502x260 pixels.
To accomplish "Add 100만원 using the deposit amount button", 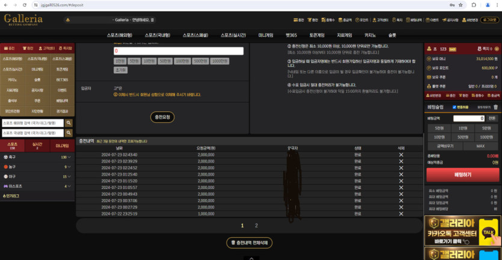I will click(x=182, y=61).
